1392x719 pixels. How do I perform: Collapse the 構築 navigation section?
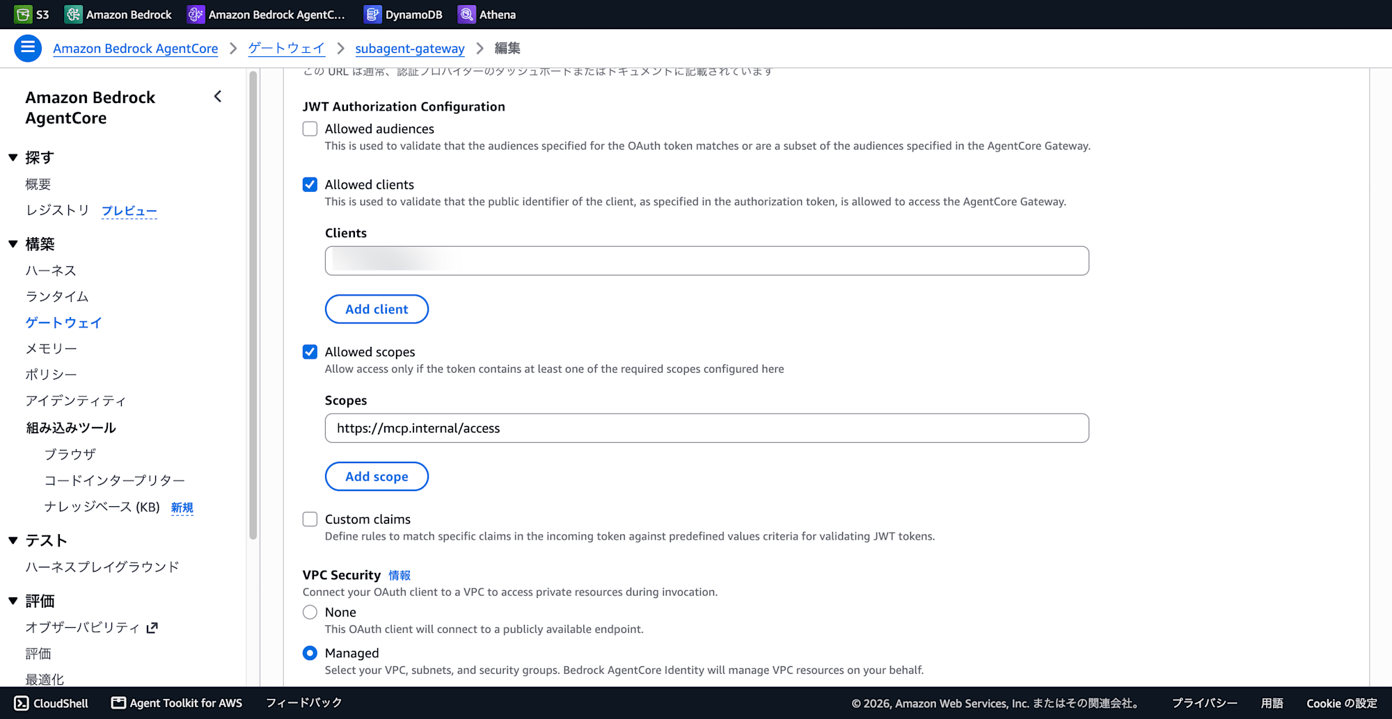[13, 244]
